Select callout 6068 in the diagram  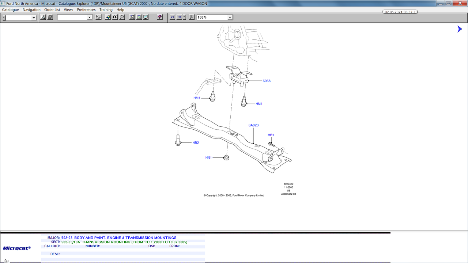[x=267, y=81]
